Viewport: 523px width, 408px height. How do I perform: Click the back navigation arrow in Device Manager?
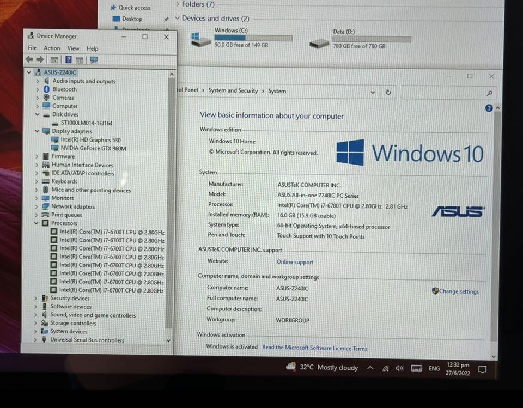point(28,60)
